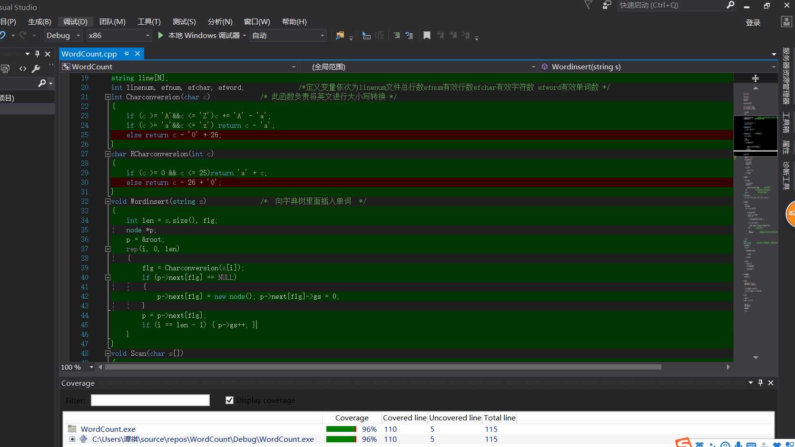Viewport: 795px width, 447px height.
Task: Click the quick launch search magnifier
Action: pos(730,5)
